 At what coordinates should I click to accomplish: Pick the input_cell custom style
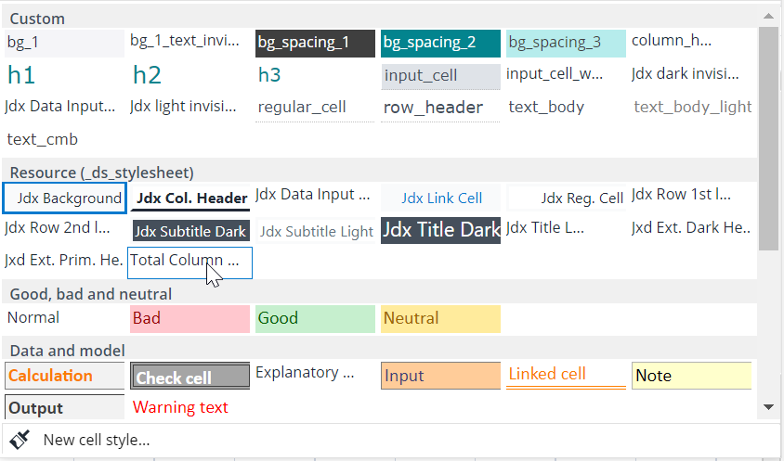point(440,76)
